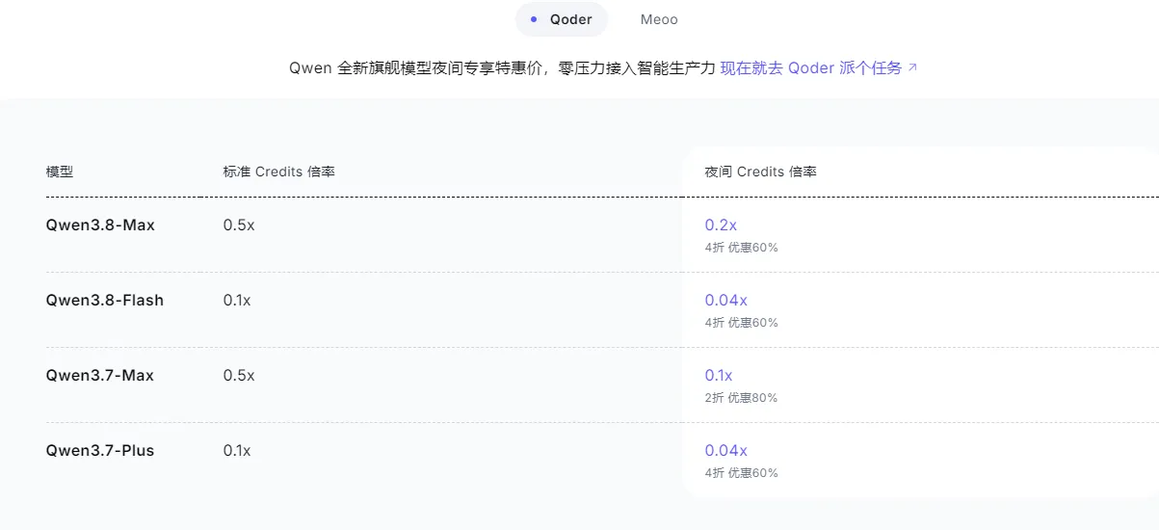
Task: Click Qwen3.8-Flash night rate 0.04x
Action: point(725,300)
